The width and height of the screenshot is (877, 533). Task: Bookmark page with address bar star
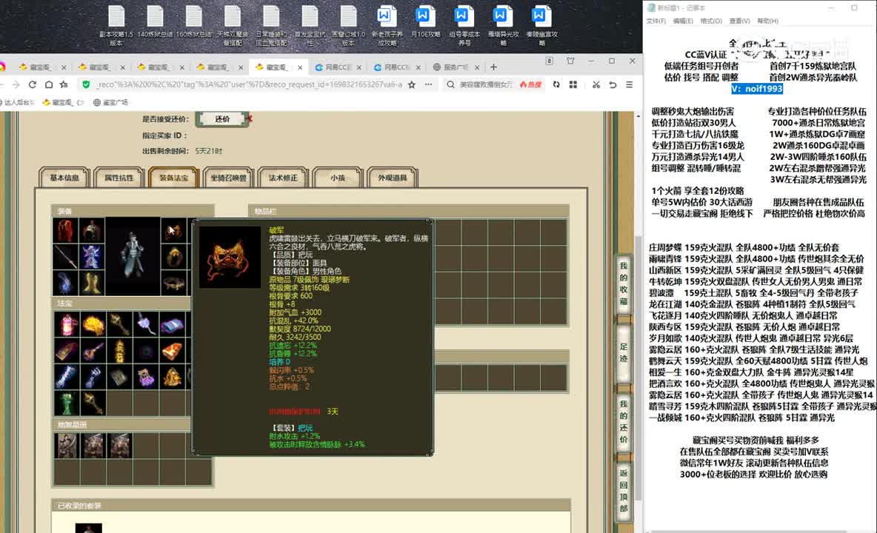click(412, 84)
